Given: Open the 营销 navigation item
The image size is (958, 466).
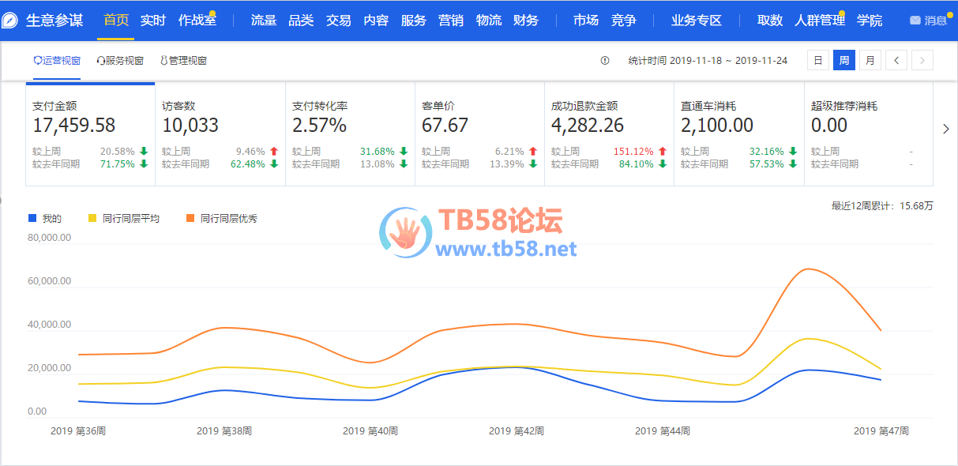Looking at the screenshot, I should tap(451, 21).
